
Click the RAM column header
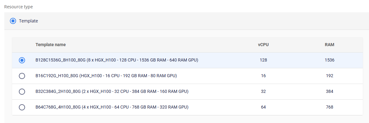click(329, 45)
